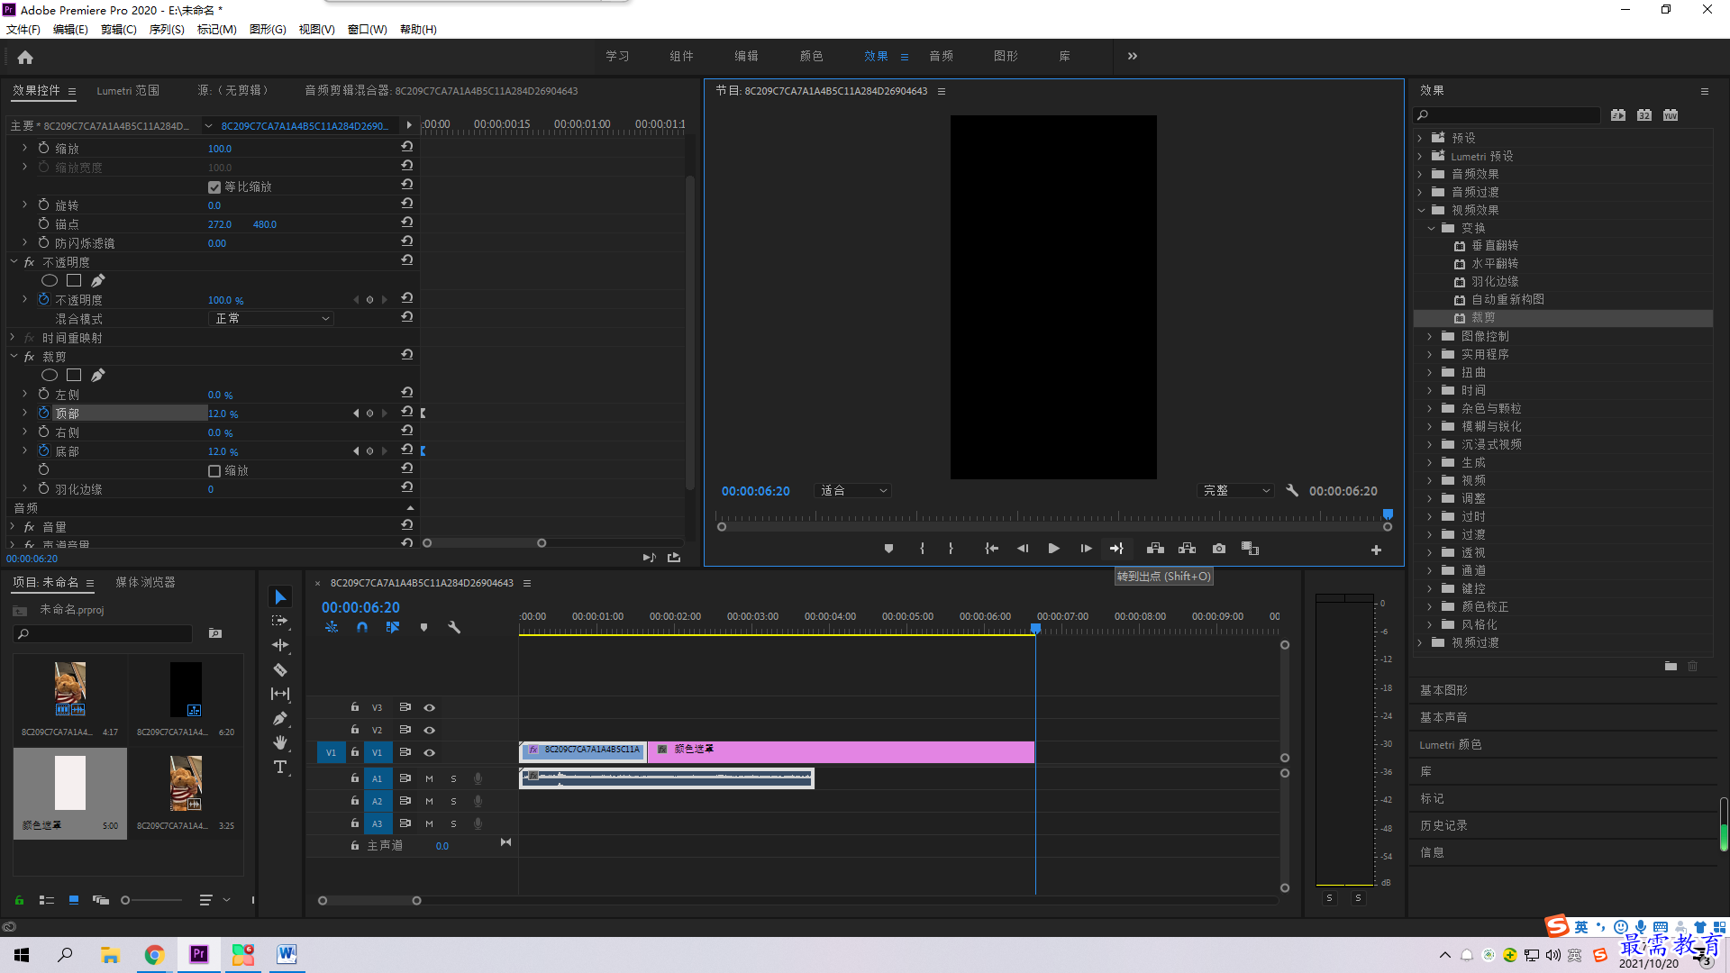Step forward one frame in Program monitor
Image resolution: width=1730 pixels, height=973 pixels.
click(1086, 549)
